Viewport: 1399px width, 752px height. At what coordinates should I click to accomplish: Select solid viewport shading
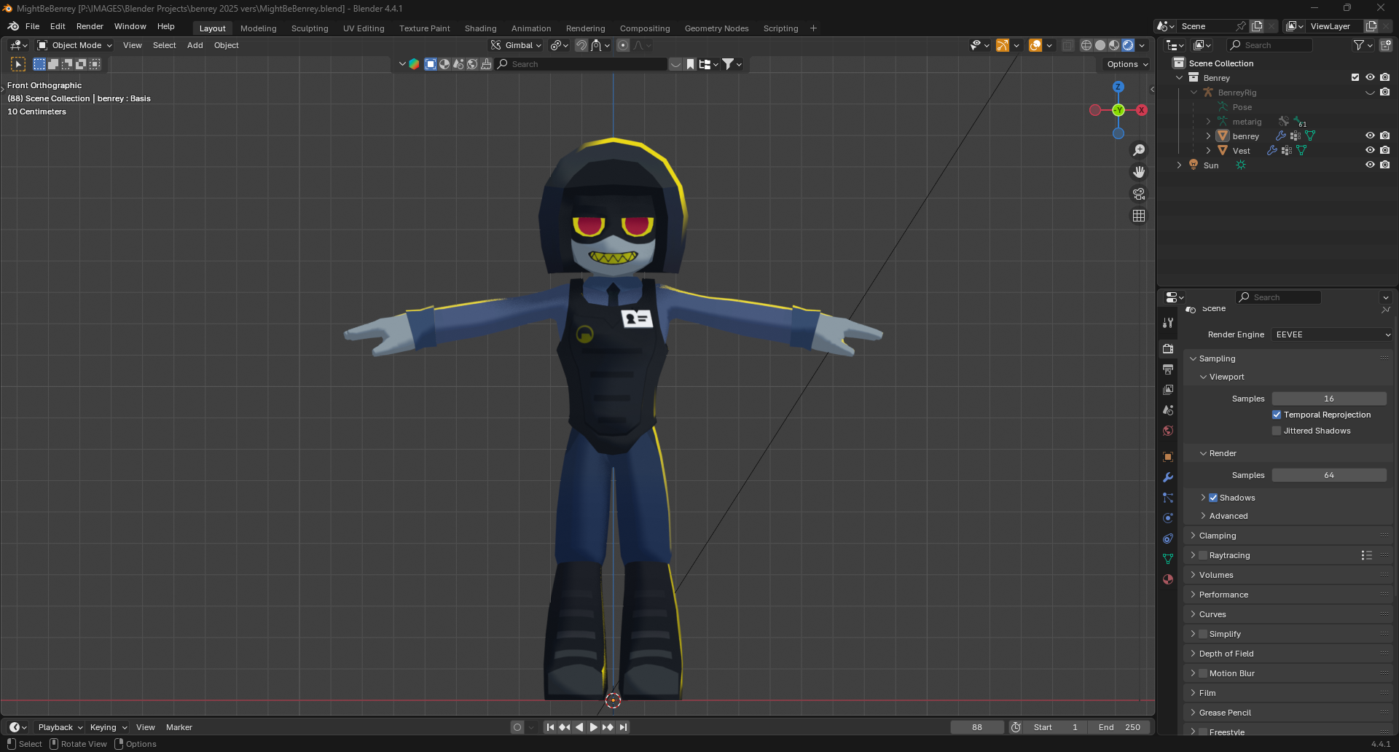pos(1100,45)
